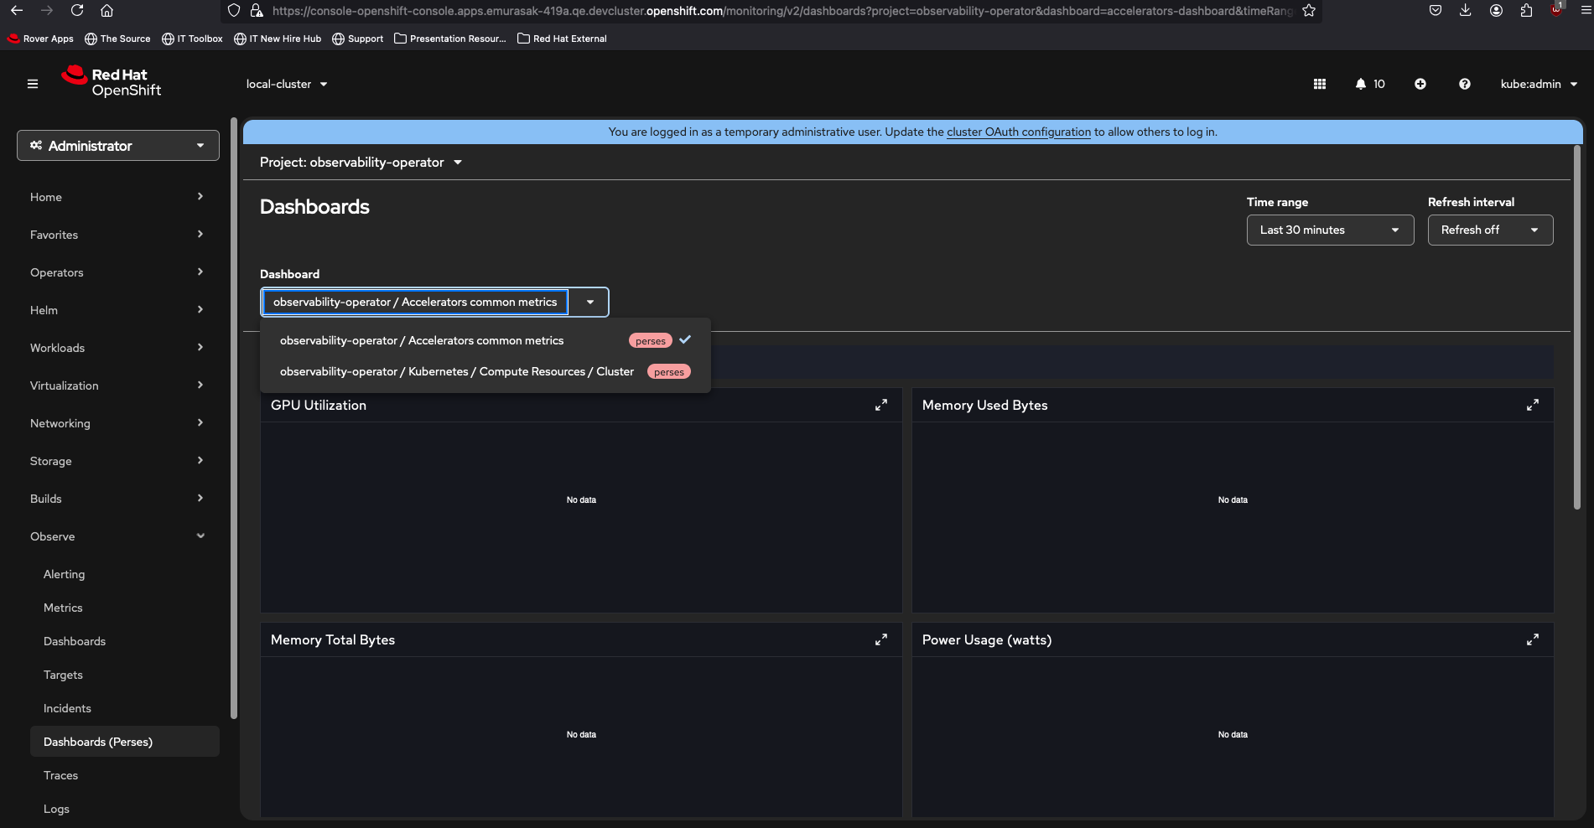Image resolution: width=1594 pixels, height=828 pixels.
Task: Open the application launcher grid
Action: 1320,84
